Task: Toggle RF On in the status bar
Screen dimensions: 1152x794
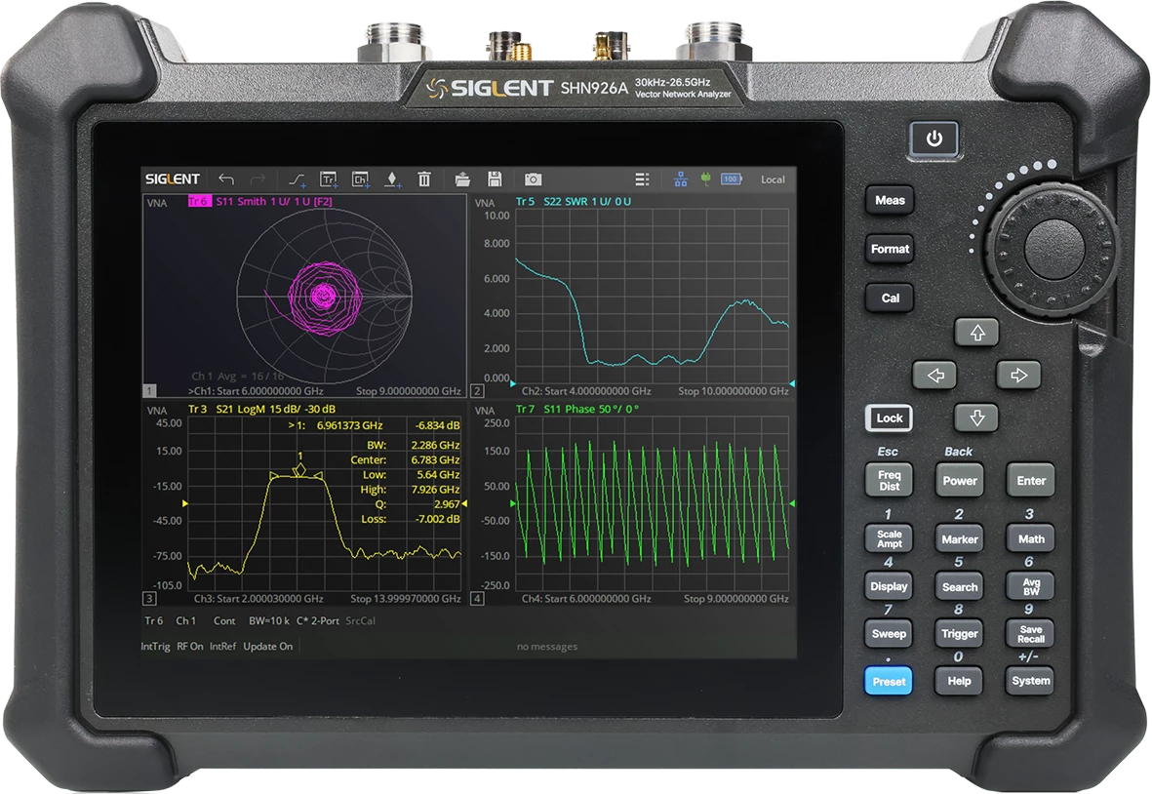Action: (189, 646)
